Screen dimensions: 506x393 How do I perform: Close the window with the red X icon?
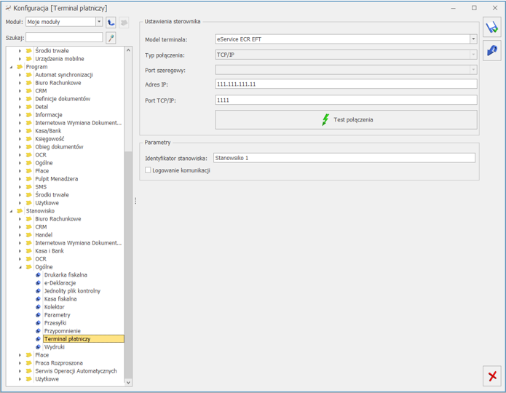click(492, 376)
